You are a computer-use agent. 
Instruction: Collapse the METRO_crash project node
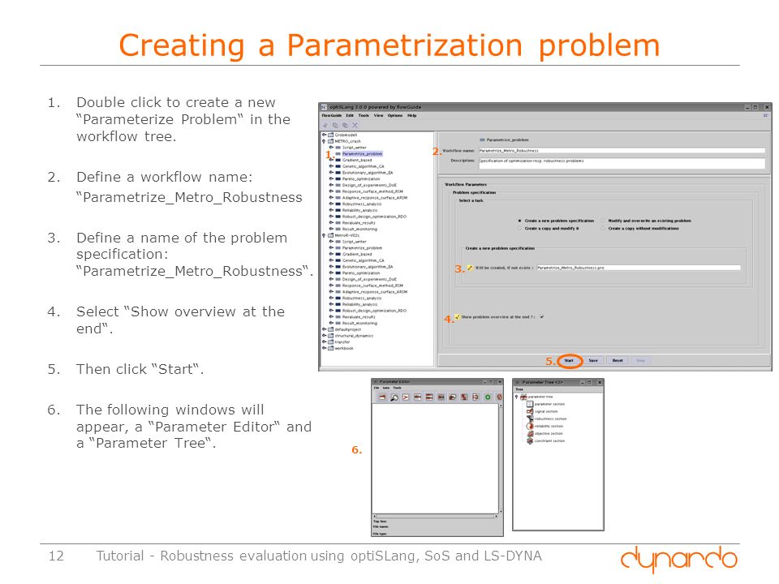[325, 141]
